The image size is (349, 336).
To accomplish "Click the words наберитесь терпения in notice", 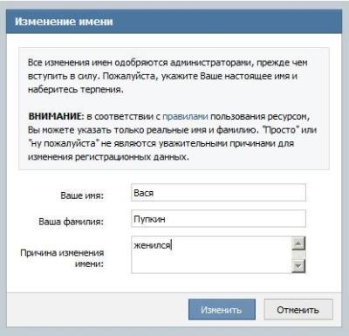I will pos(76,90).
